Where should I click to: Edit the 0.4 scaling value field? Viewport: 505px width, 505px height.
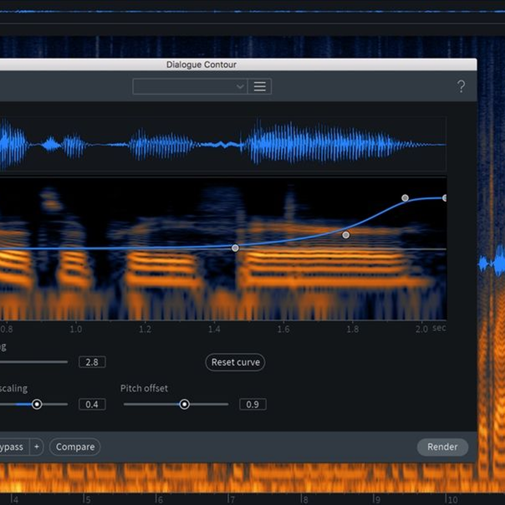point(92,404)
